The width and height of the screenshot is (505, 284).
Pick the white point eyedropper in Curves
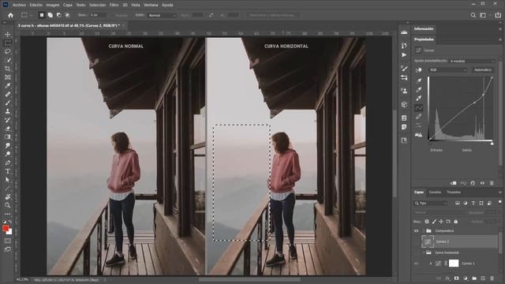click(419, 98)
